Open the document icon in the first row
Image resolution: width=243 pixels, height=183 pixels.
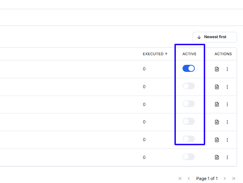coord(217,69)
